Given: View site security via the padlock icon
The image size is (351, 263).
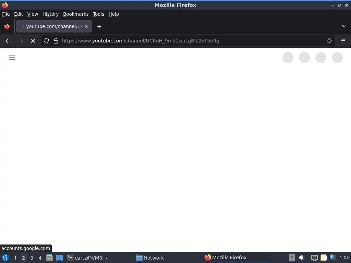Looking at the screenshot, I should click(56, 41).
